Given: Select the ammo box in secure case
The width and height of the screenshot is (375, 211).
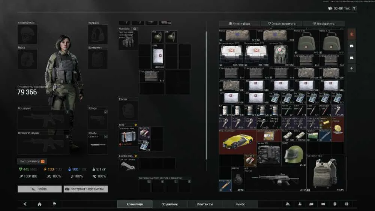Looking at the screenshot, I should point(144,133).
